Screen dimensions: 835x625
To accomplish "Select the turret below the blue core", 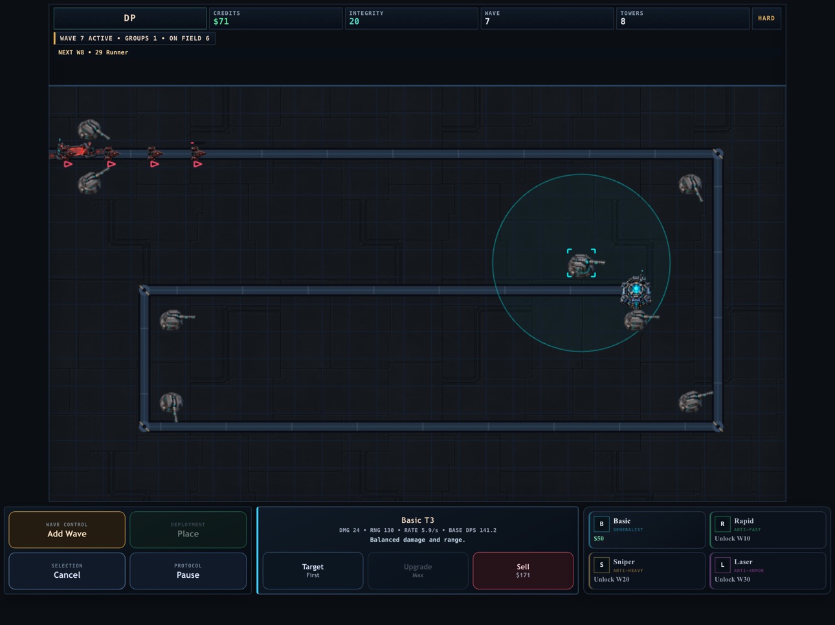I will [639, 320].
